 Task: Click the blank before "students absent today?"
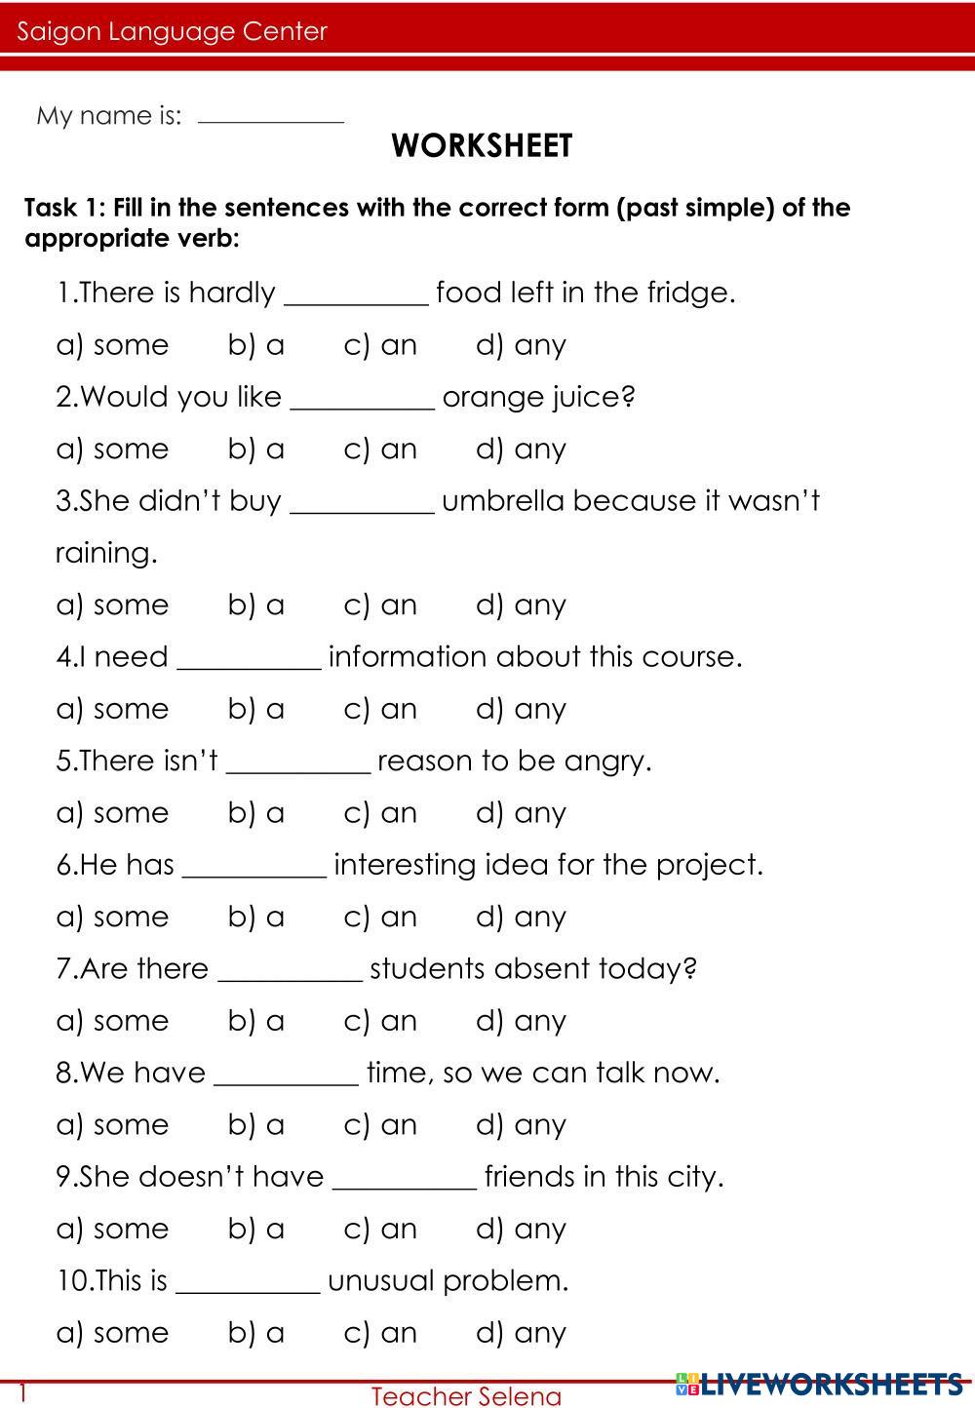(291, 969)
